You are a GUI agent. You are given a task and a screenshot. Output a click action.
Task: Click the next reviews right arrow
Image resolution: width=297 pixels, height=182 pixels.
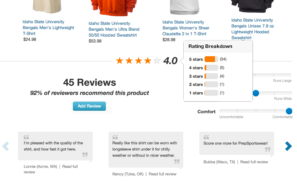tap(288, 146)
